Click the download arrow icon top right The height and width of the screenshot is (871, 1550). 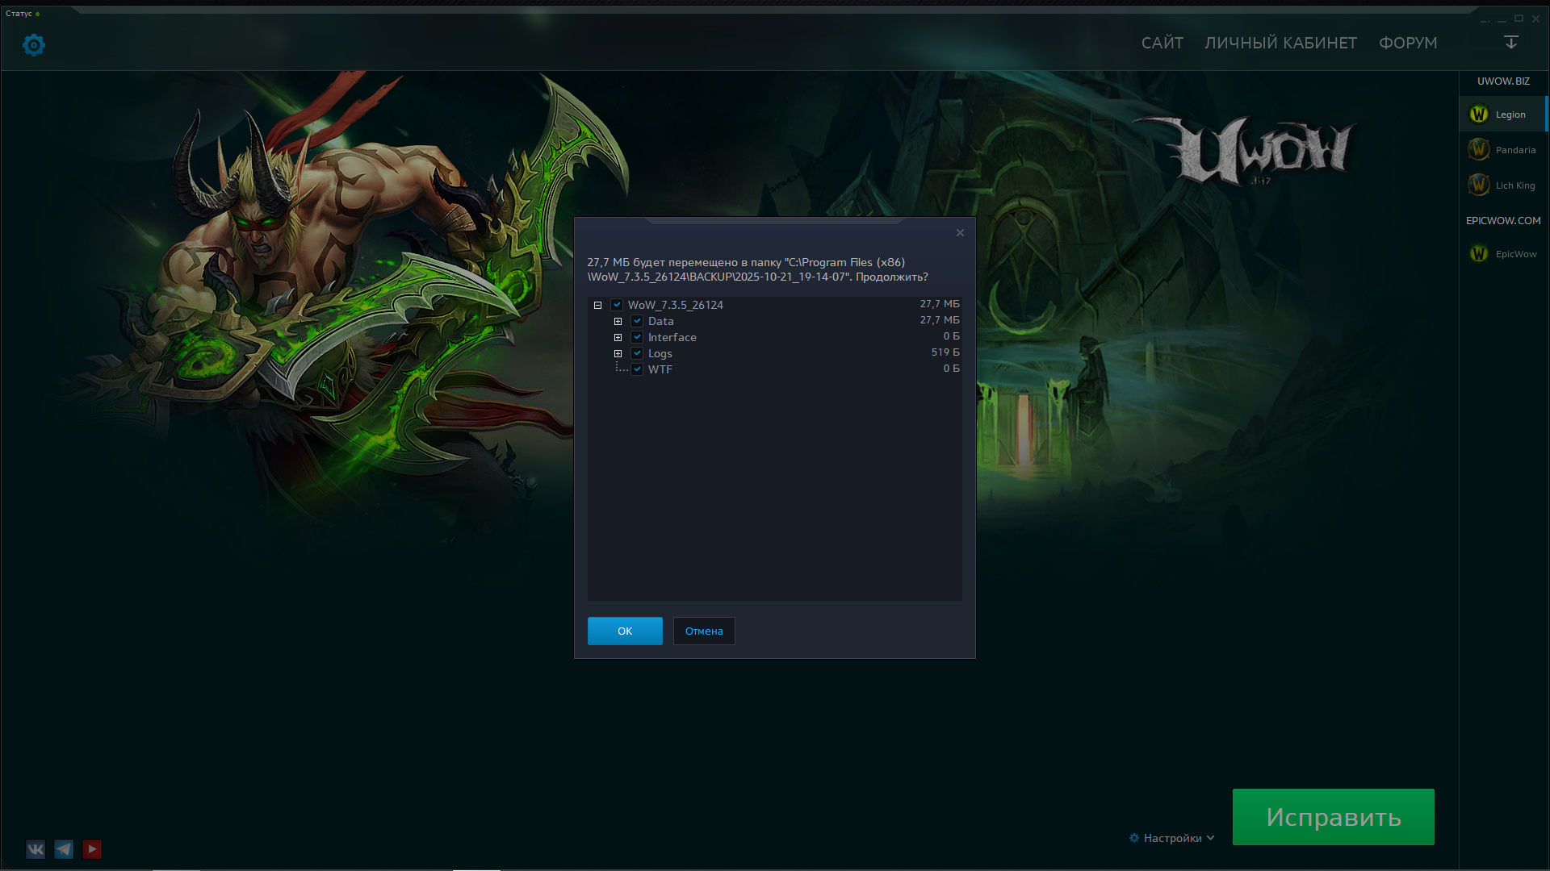(1511, 42)
